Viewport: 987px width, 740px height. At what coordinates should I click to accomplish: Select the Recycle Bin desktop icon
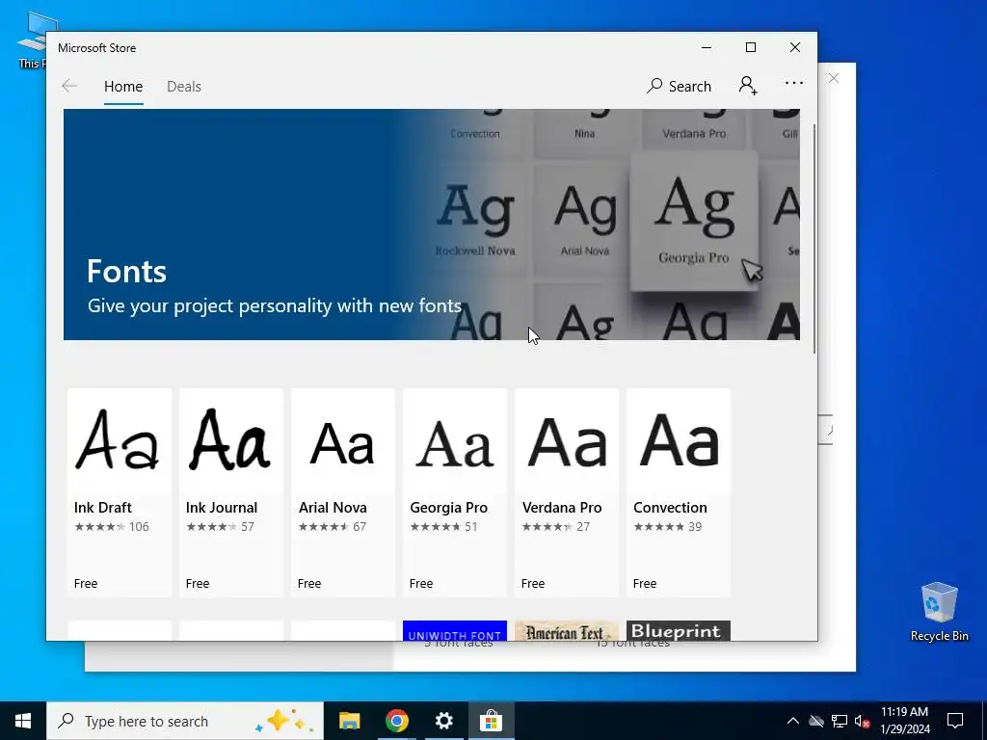click(x=939, y=611)
